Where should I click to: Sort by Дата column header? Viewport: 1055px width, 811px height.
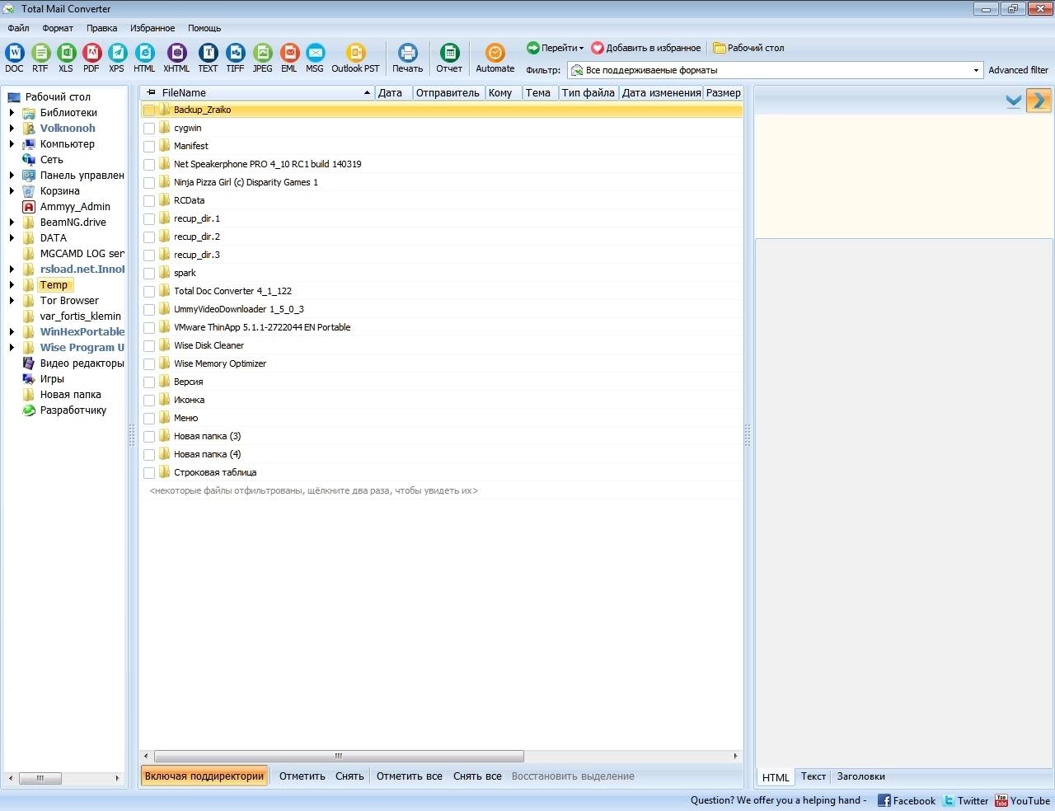[393, 93]
